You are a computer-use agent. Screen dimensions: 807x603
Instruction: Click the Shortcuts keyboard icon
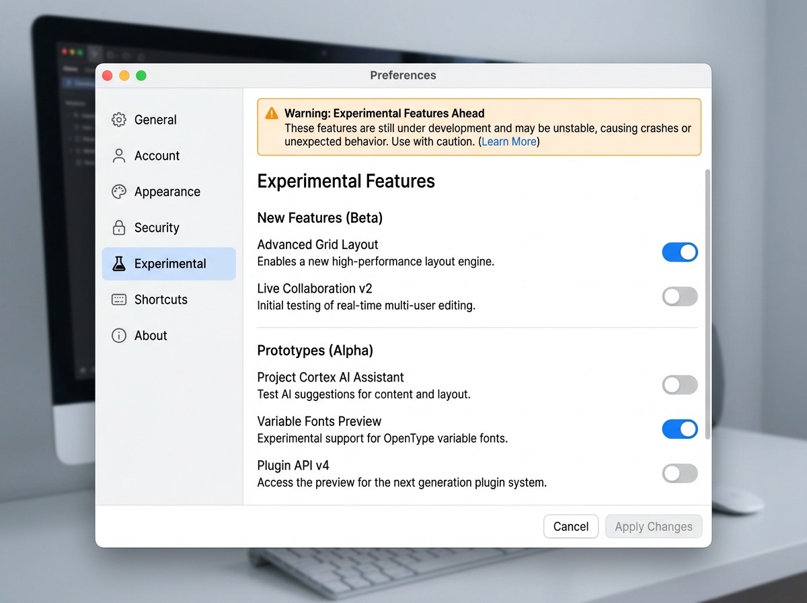point(119,299)
